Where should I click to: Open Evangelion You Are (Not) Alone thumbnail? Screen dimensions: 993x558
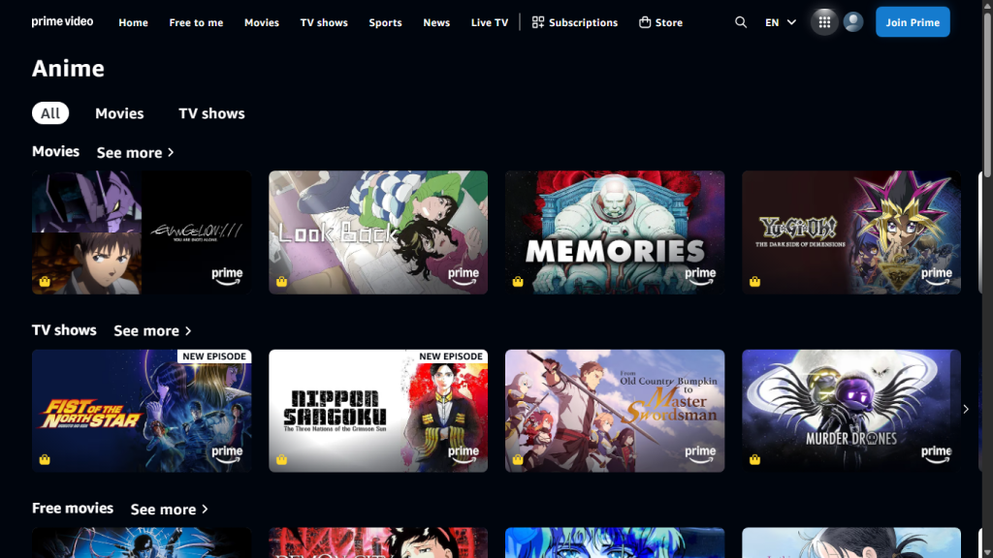click(142, 232)
